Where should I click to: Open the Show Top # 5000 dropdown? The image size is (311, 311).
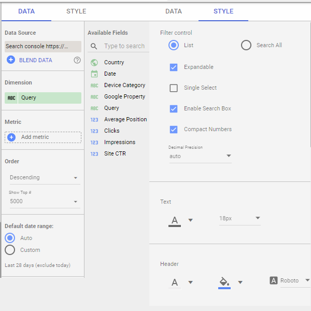tap(45, 201)
